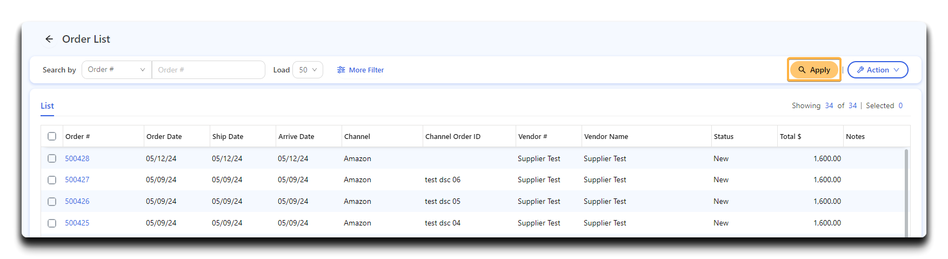
Task: Switch to the List tab
Action: click(x=48, y=106)
